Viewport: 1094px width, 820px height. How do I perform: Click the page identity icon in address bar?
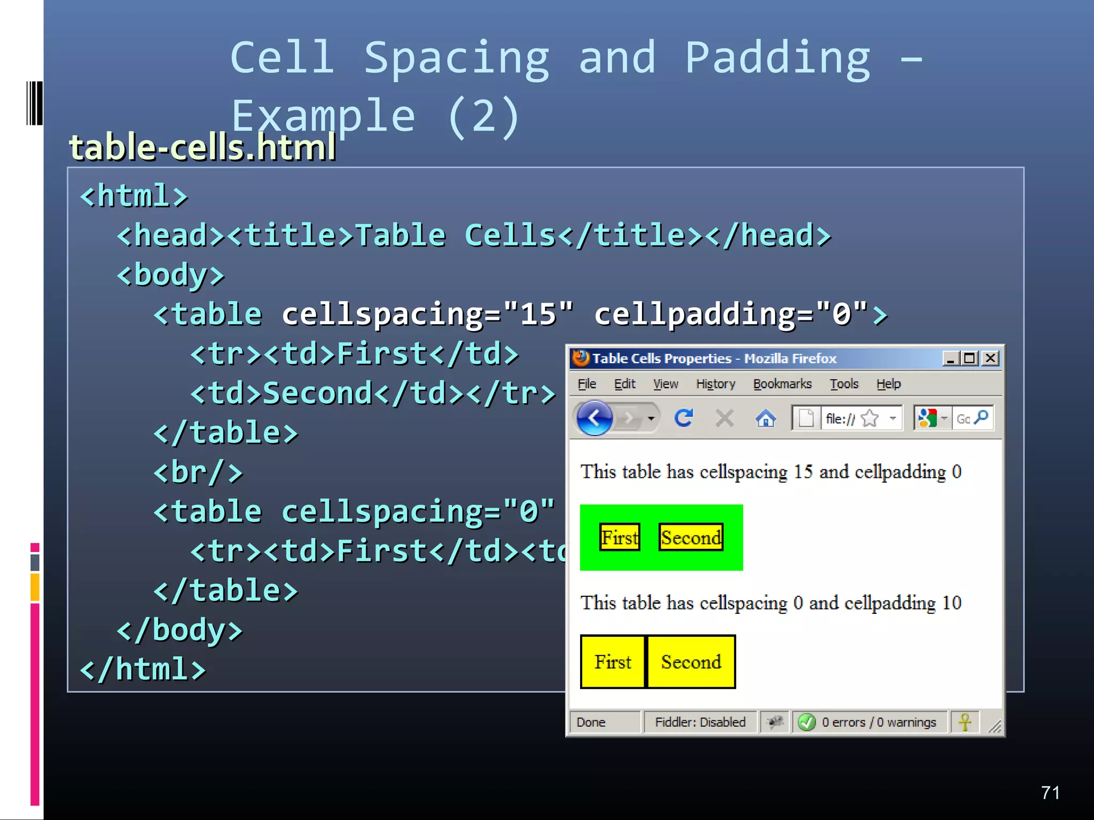806,419
